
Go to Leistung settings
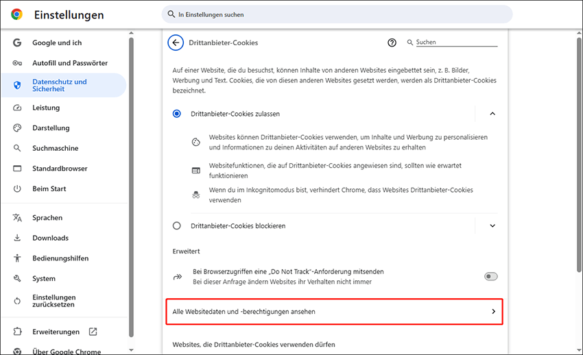[46, 108]
